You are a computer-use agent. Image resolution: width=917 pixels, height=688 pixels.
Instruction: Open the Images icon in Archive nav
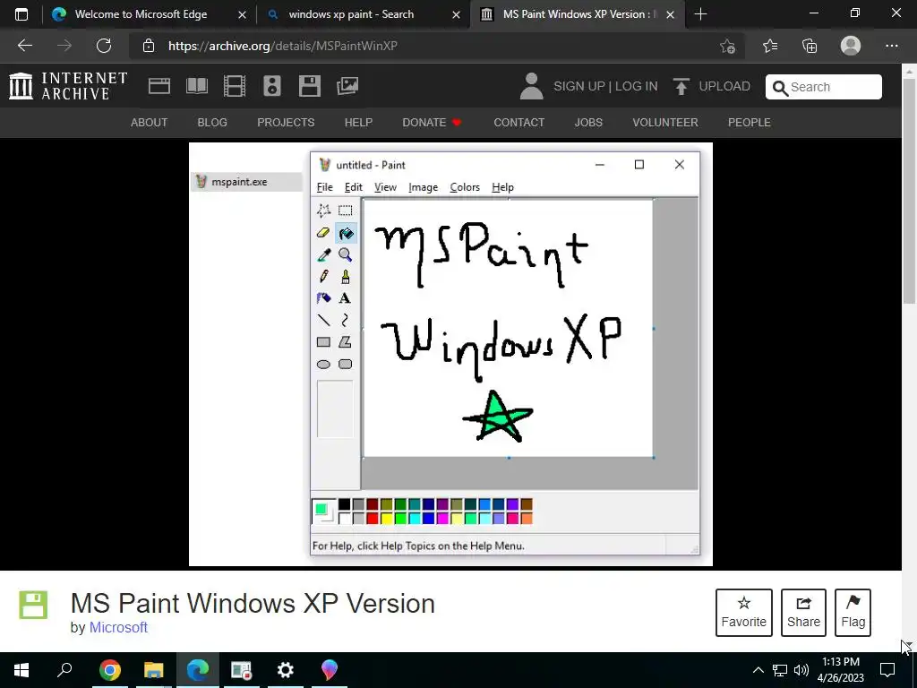tap(347, 86)
